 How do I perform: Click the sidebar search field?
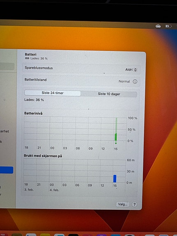(7, 66)
